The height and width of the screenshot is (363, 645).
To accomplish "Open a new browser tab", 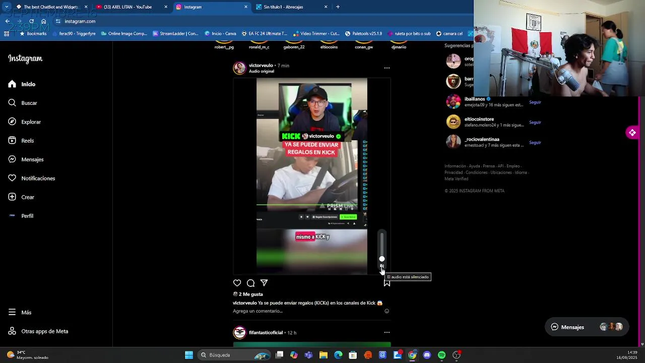I will click(x=338, y=7).
